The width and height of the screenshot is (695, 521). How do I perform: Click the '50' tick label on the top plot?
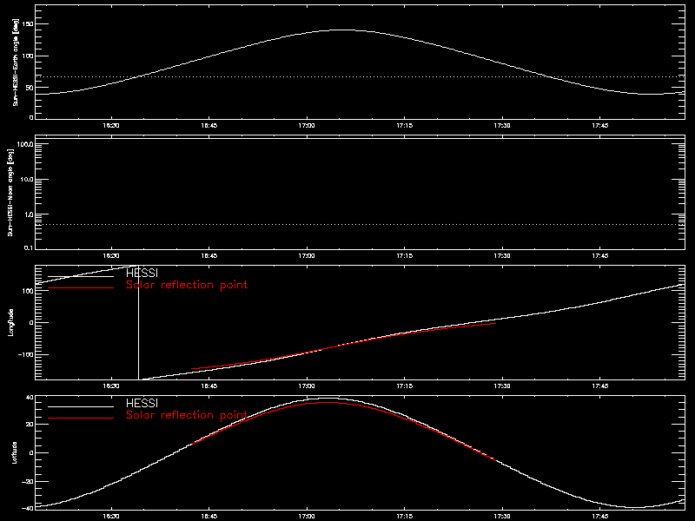click(30, 88)
